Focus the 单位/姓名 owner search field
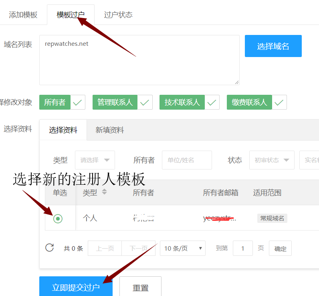This screenshot has width=319, height=296. [187, 160]
